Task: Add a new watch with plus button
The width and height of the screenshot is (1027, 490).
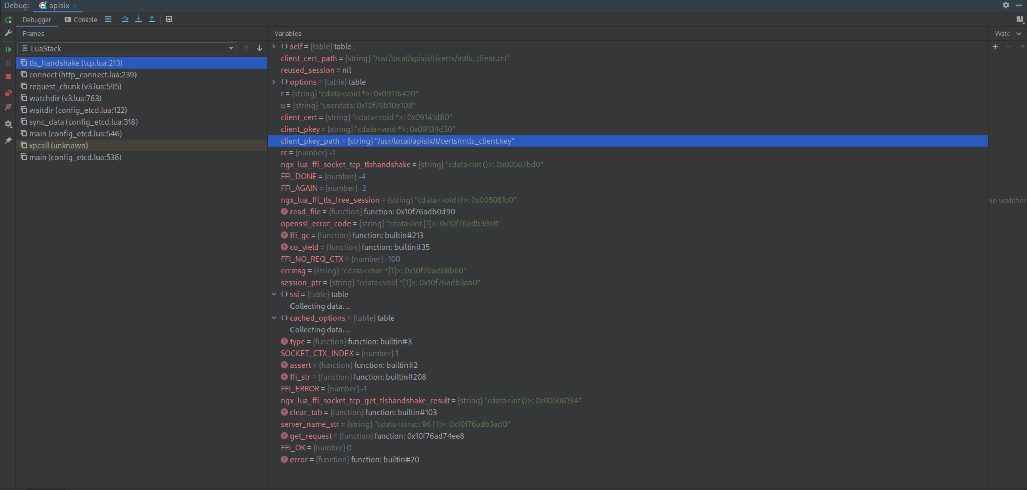Action: pyautogui.click(x=995, y=47)
